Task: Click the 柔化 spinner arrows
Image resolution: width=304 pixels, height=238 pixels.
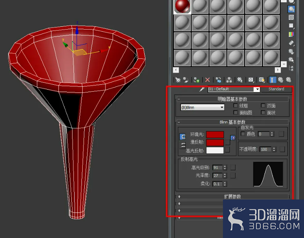Action: tap(225, 184)
